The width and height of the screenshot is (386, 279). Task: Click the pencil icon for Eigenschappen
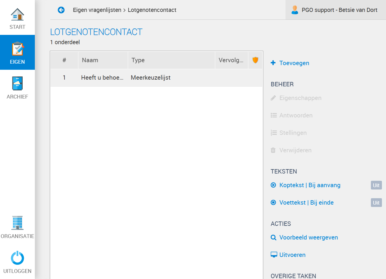(x=273, y=98)
